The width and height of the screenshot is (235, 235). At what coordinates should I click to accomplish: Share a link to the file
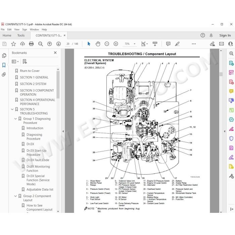pyautogui.click(x=212, y=44)
